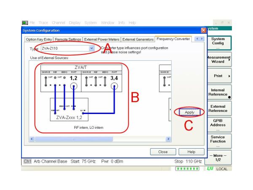
Task: Click the horizontal scrollbar thumb
Action: point(74,139)
